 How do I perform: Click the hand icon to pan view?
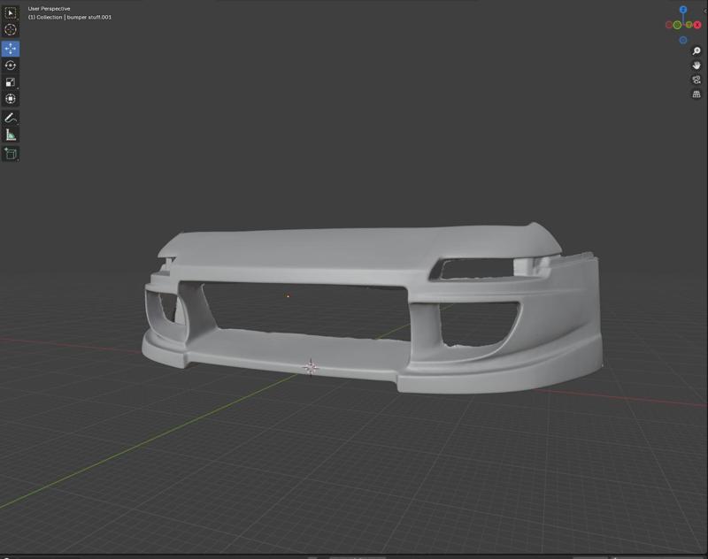(x=696, y=65)
